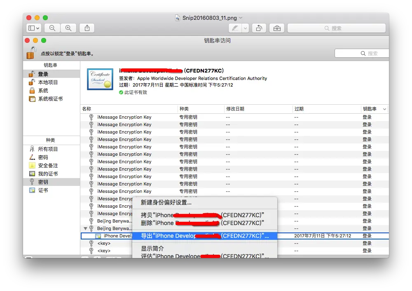Select the first <key> row

[234, 244]
